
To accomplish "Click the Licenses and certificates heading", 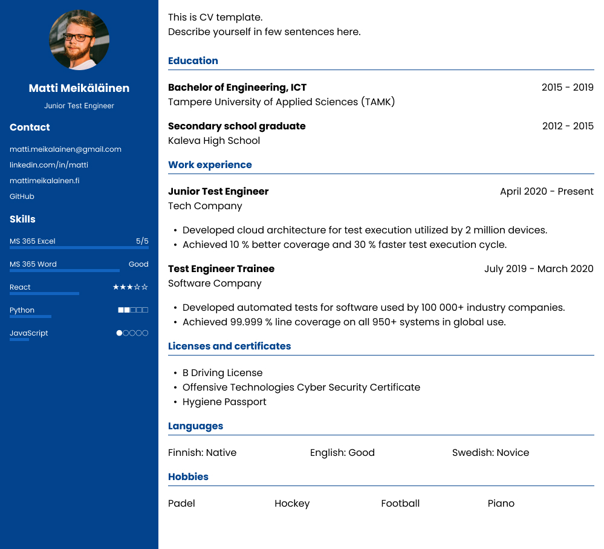I will (230, 346).
